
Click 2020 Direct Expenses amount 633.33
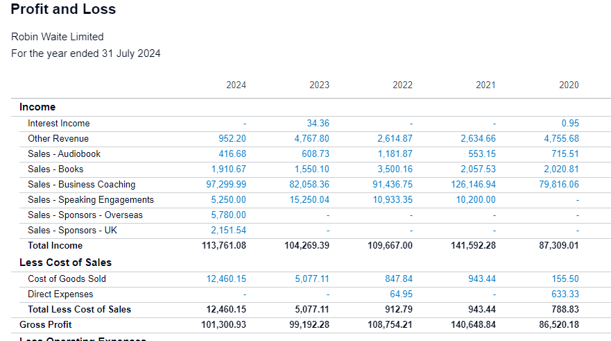tap(565, 294)
